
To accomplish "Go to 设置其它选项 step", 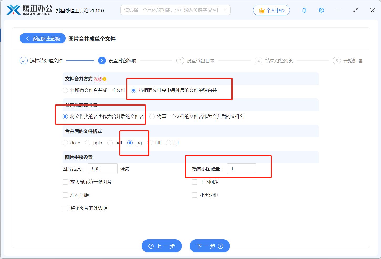I will click(122, 61).
